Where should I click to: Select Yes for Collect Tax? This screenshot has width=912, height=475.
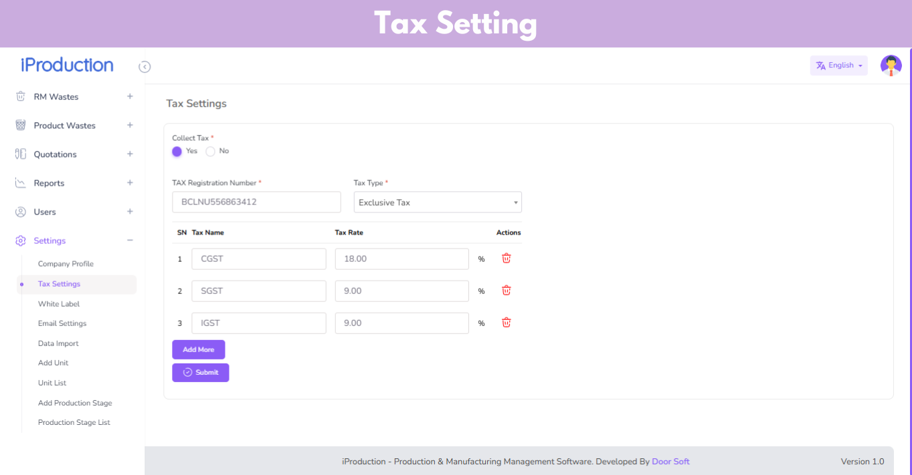[177, 152]
